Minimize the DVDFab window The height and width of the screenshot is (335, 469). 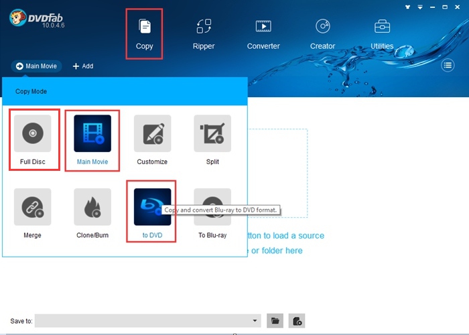tap(433, 7)
